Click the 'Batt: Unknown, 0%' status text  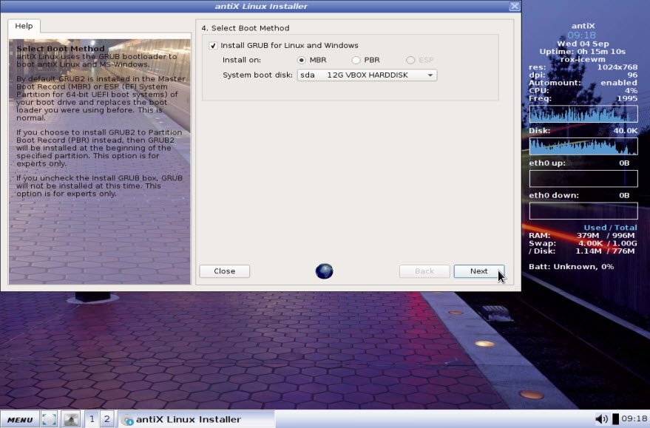pyautogui.click(x=571, y=266)
